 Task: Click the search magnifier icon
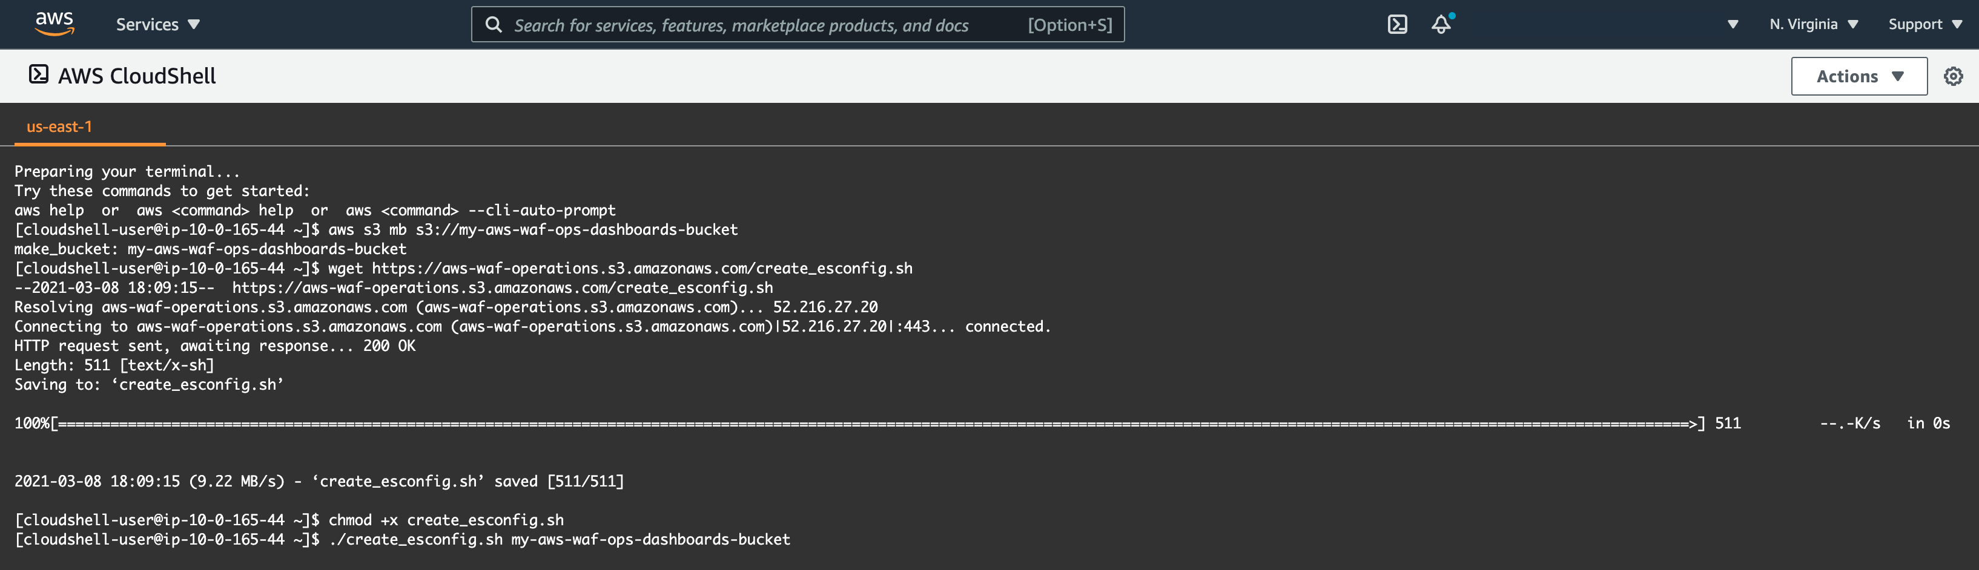click(494, 25)
